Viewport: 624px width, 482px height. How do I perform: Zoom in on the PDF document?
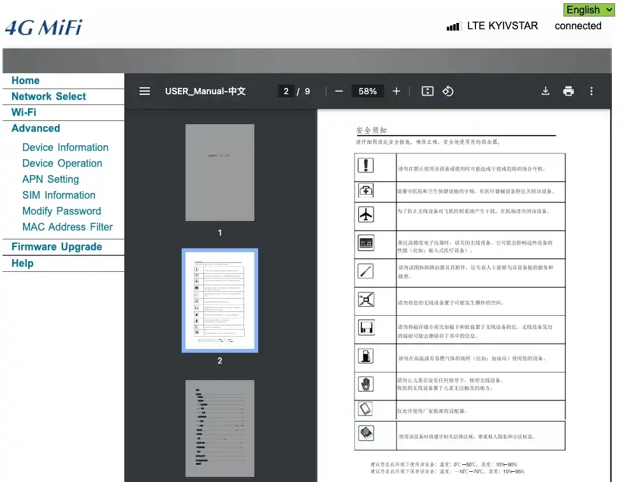[x=396, y=91]
